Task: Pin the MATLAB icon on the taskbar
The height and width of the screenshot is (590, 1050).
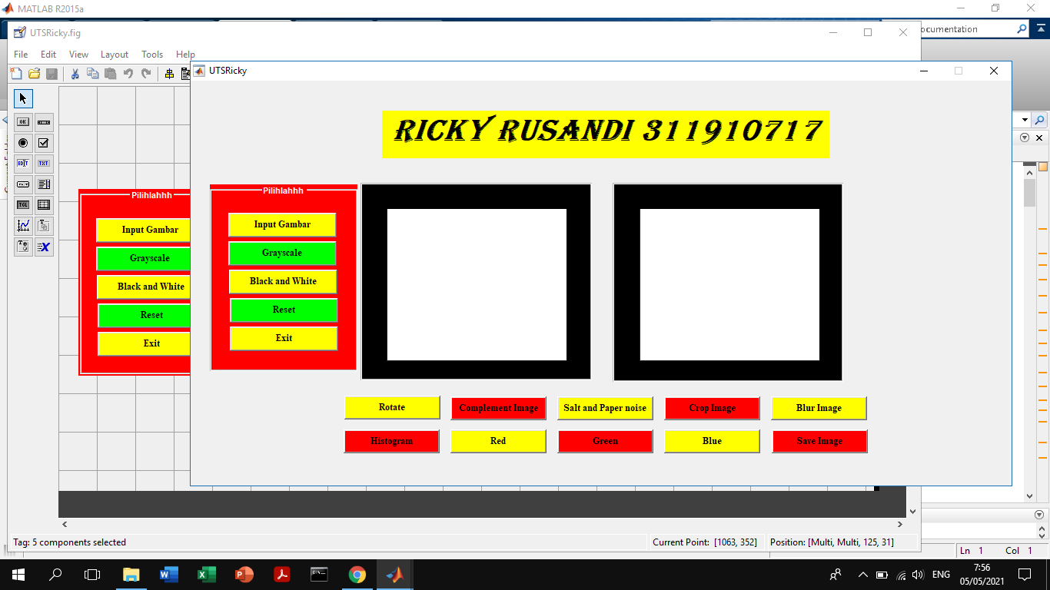Action: point(394,574)
